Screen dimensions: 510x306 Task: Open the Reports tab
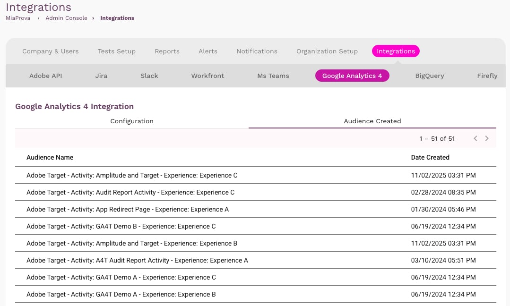[x=167, y=51]
